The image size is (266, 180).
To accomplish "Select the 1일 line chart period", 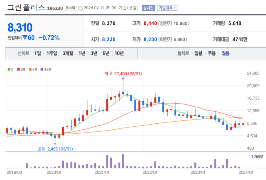I will click(x=38, y=53).
